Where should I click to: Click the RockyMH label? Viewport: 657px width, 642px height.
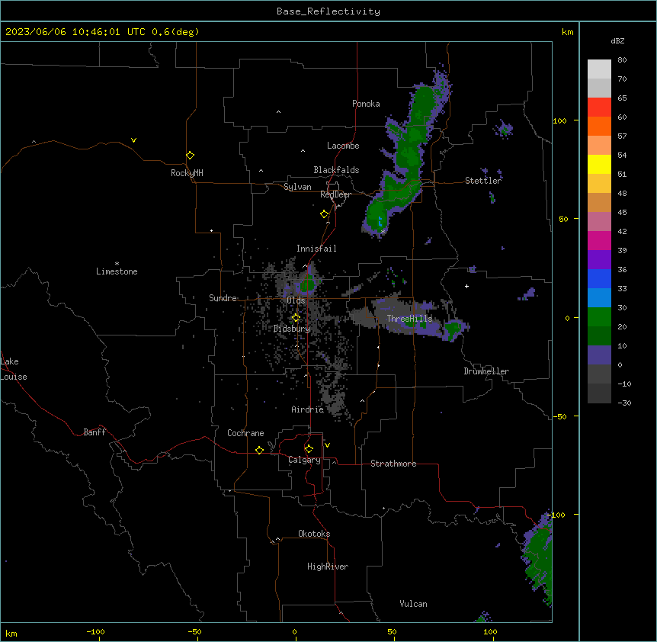point(187,173)
